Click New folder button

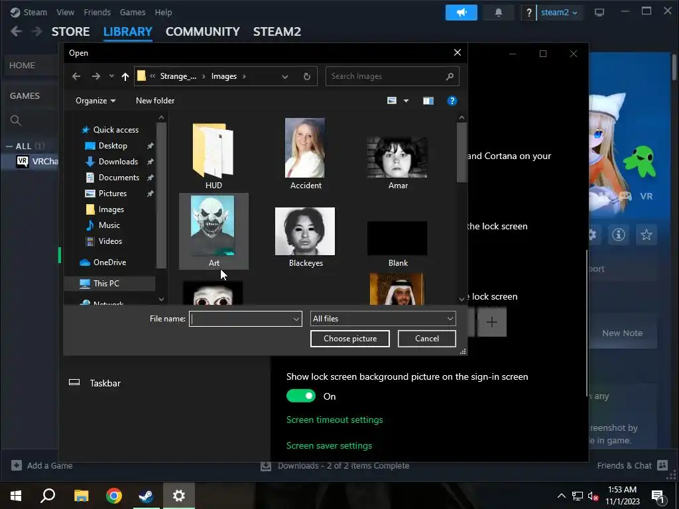[x=155, y=101]
